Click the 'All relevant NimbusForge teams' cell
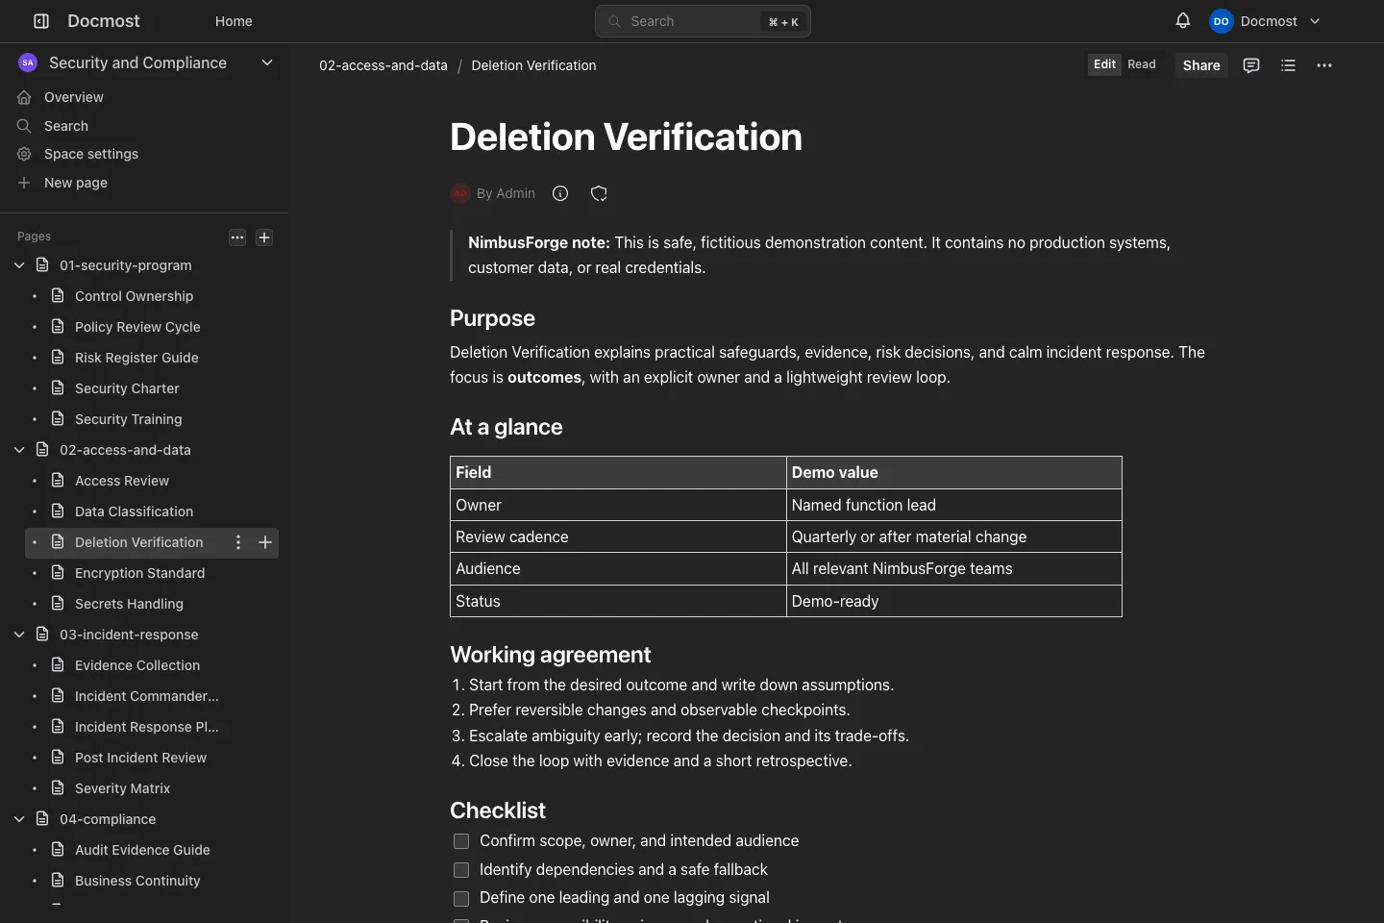The image size is (1384, 923). click(x=953, y=568)
